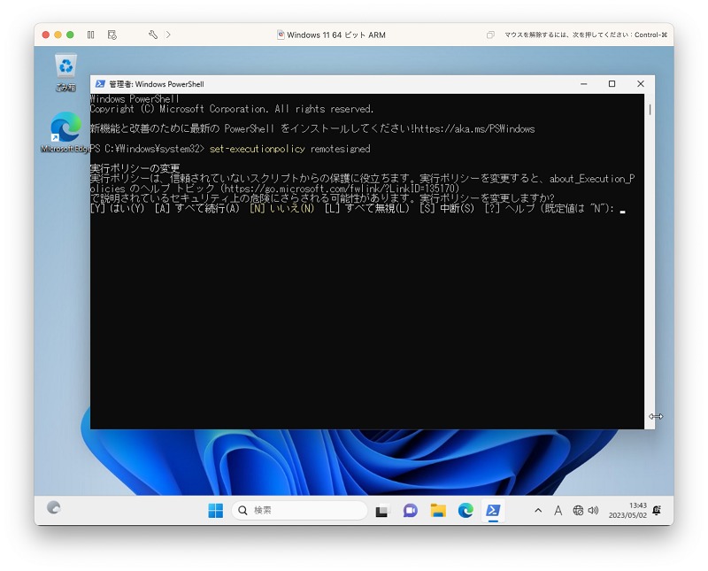Open the PowerShell icon on the taskbar
Screen dimensions: 708x571
[492, 511]
